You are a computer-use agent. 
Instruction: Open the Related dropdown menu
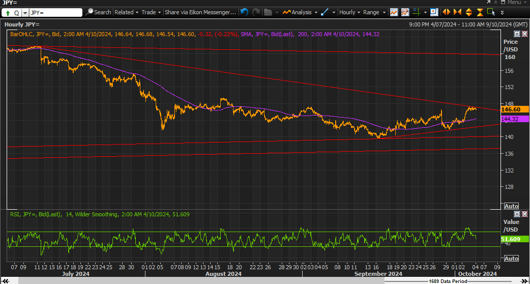click(x=127, y=12)
